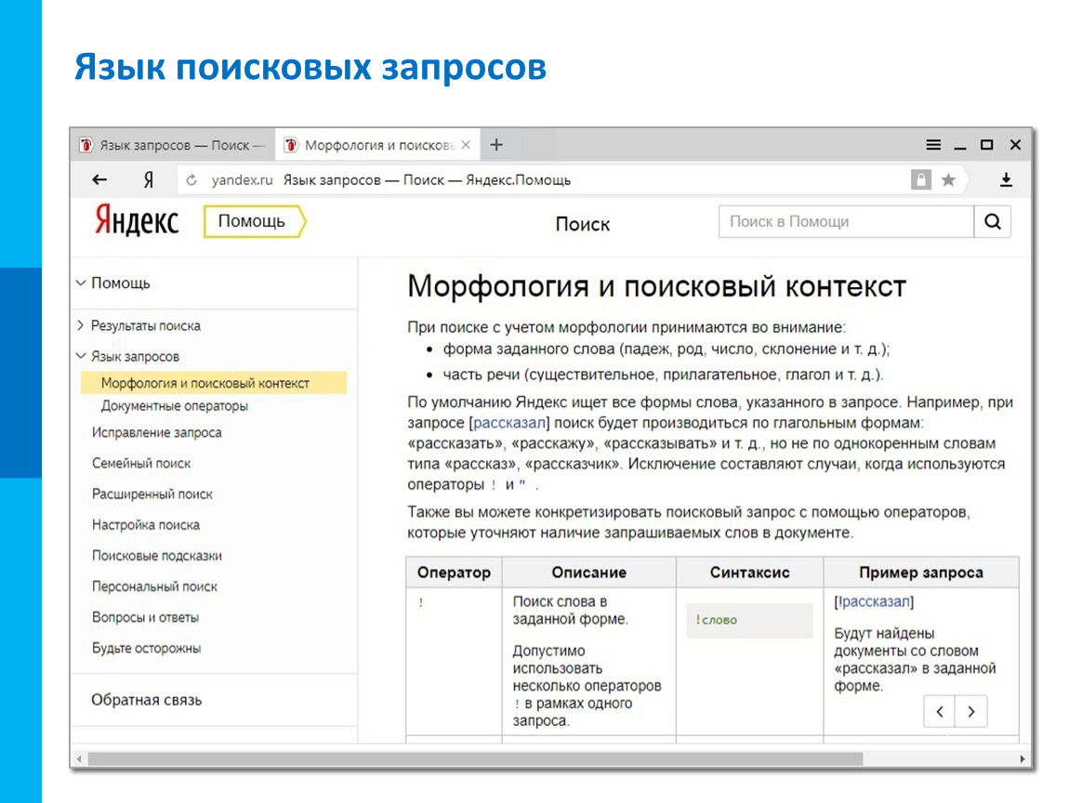Click the magnifier search button in Help
1069x803 pixels.
[x=993, y=221]
